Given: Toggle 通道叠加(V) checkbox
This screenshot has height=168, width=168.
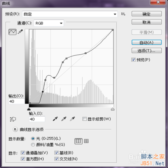Looking at the screenshot, I should coord(23,153).
